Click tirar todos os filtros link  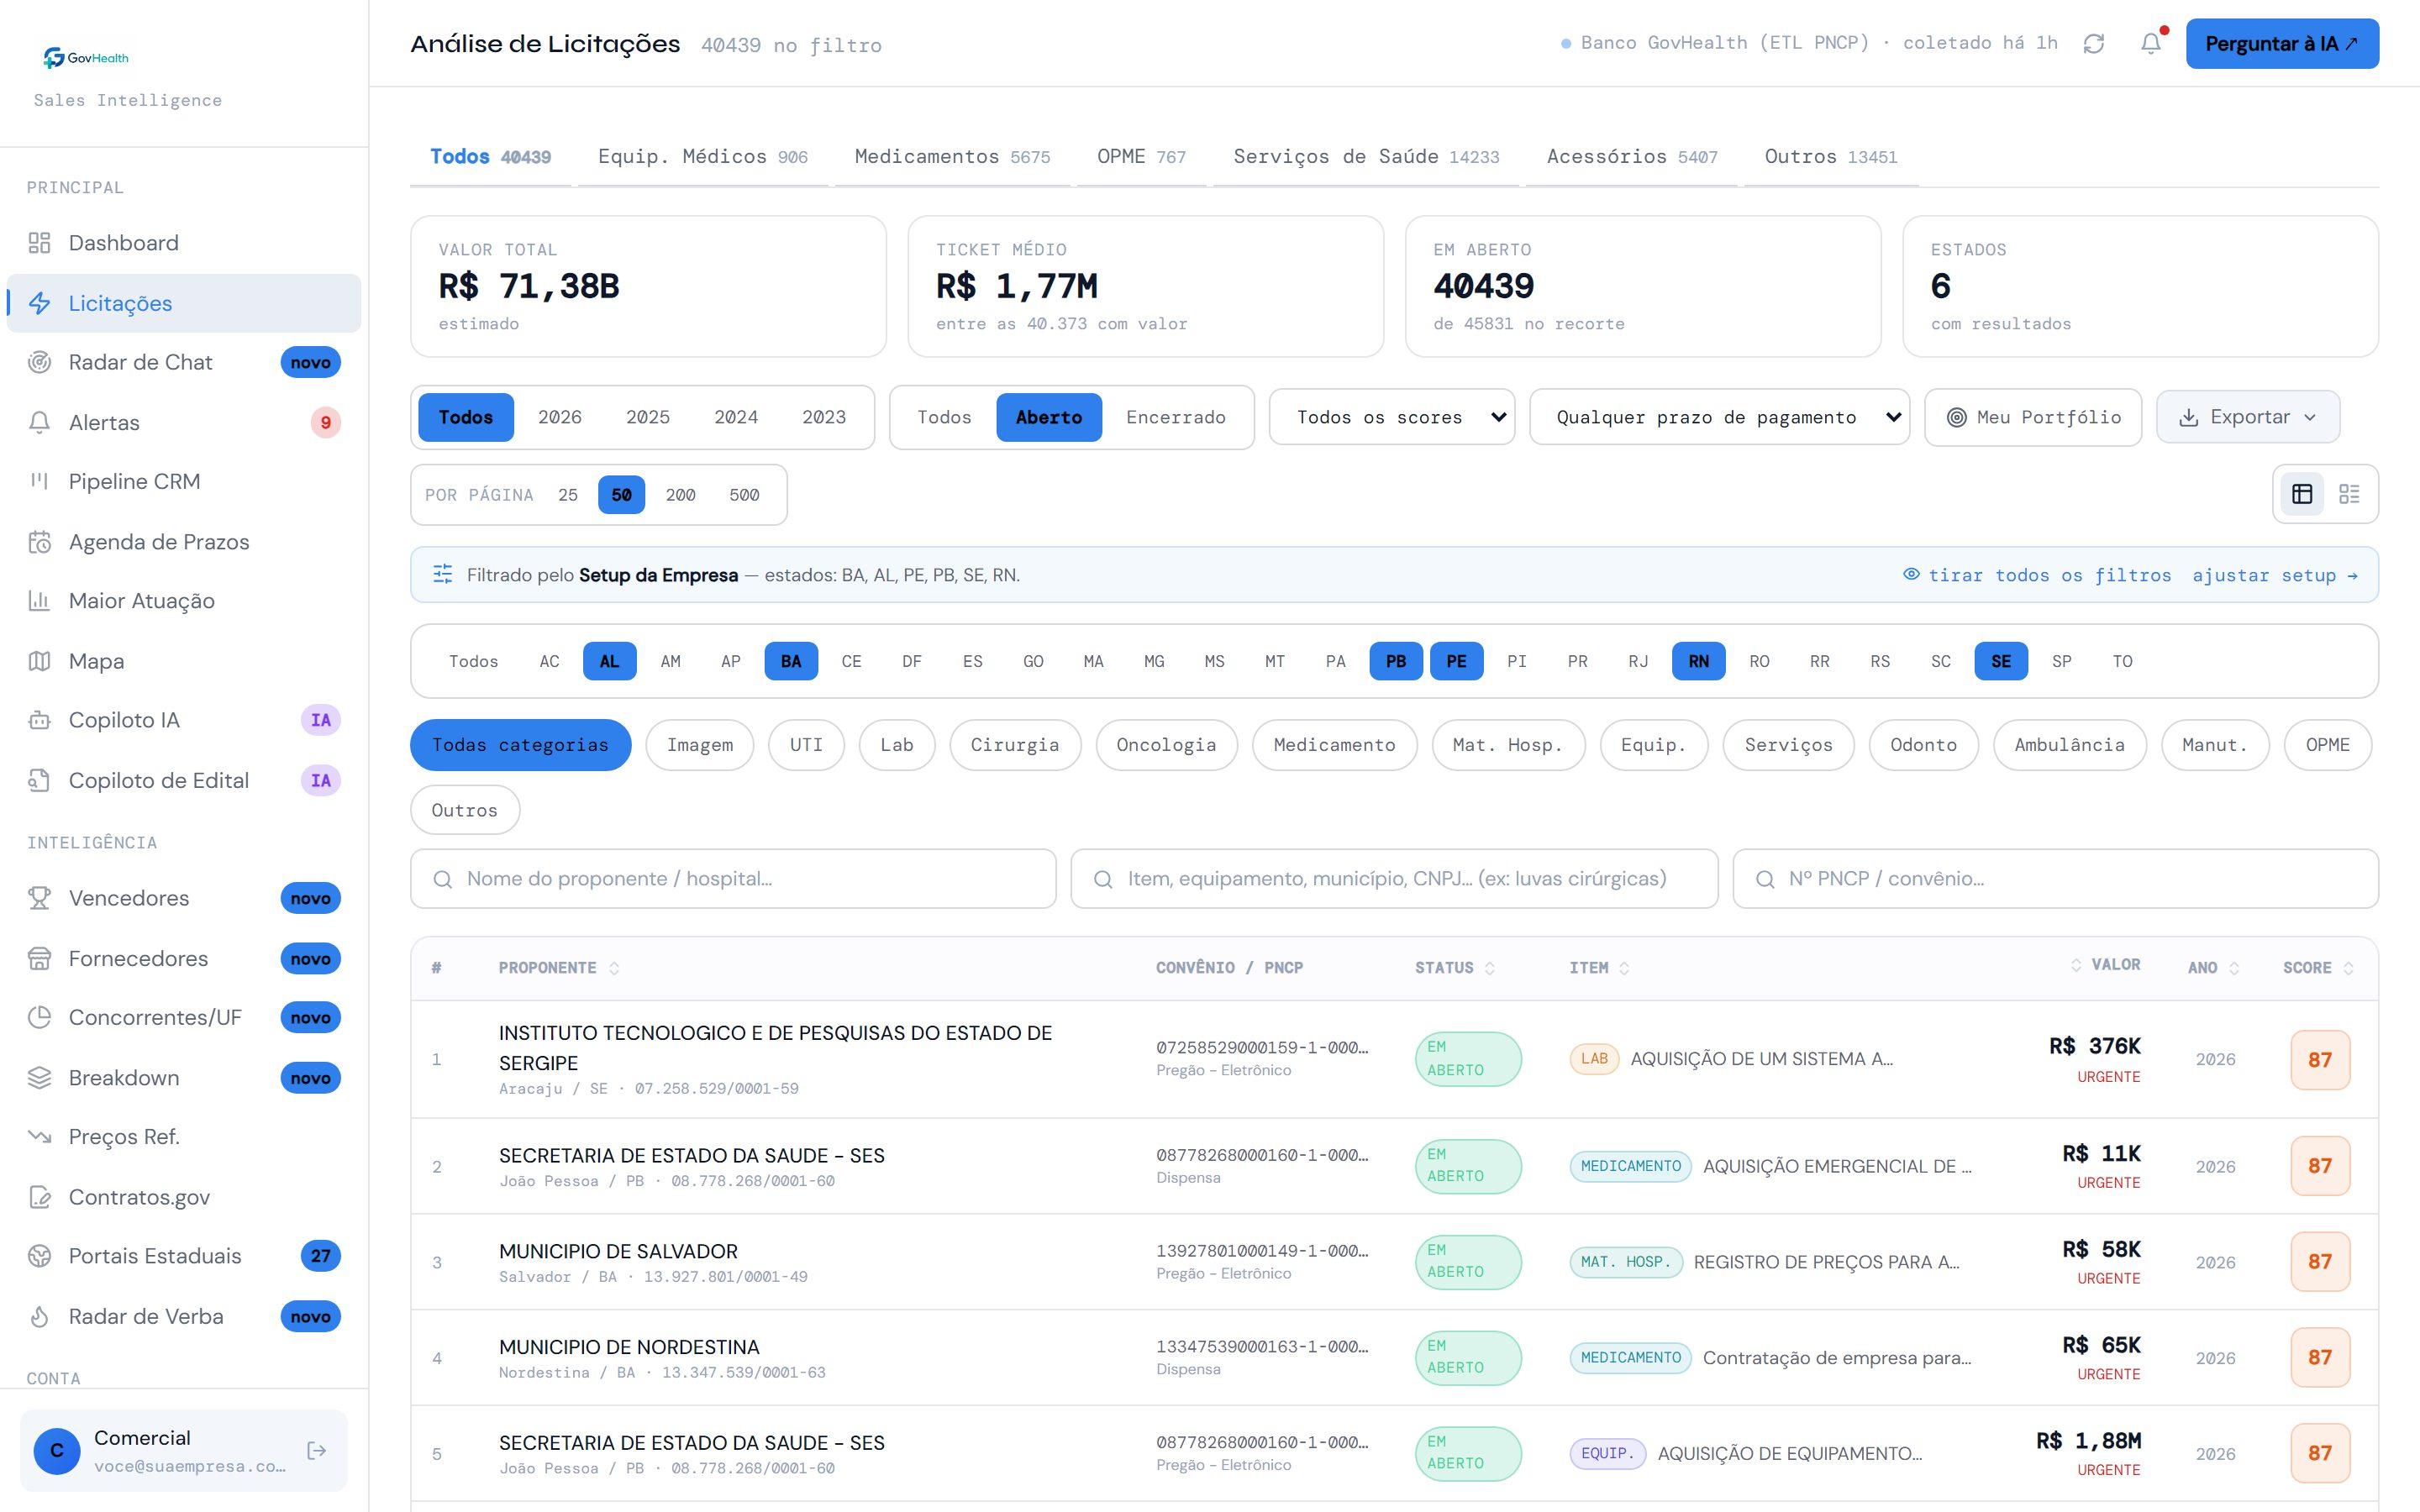2037,575
